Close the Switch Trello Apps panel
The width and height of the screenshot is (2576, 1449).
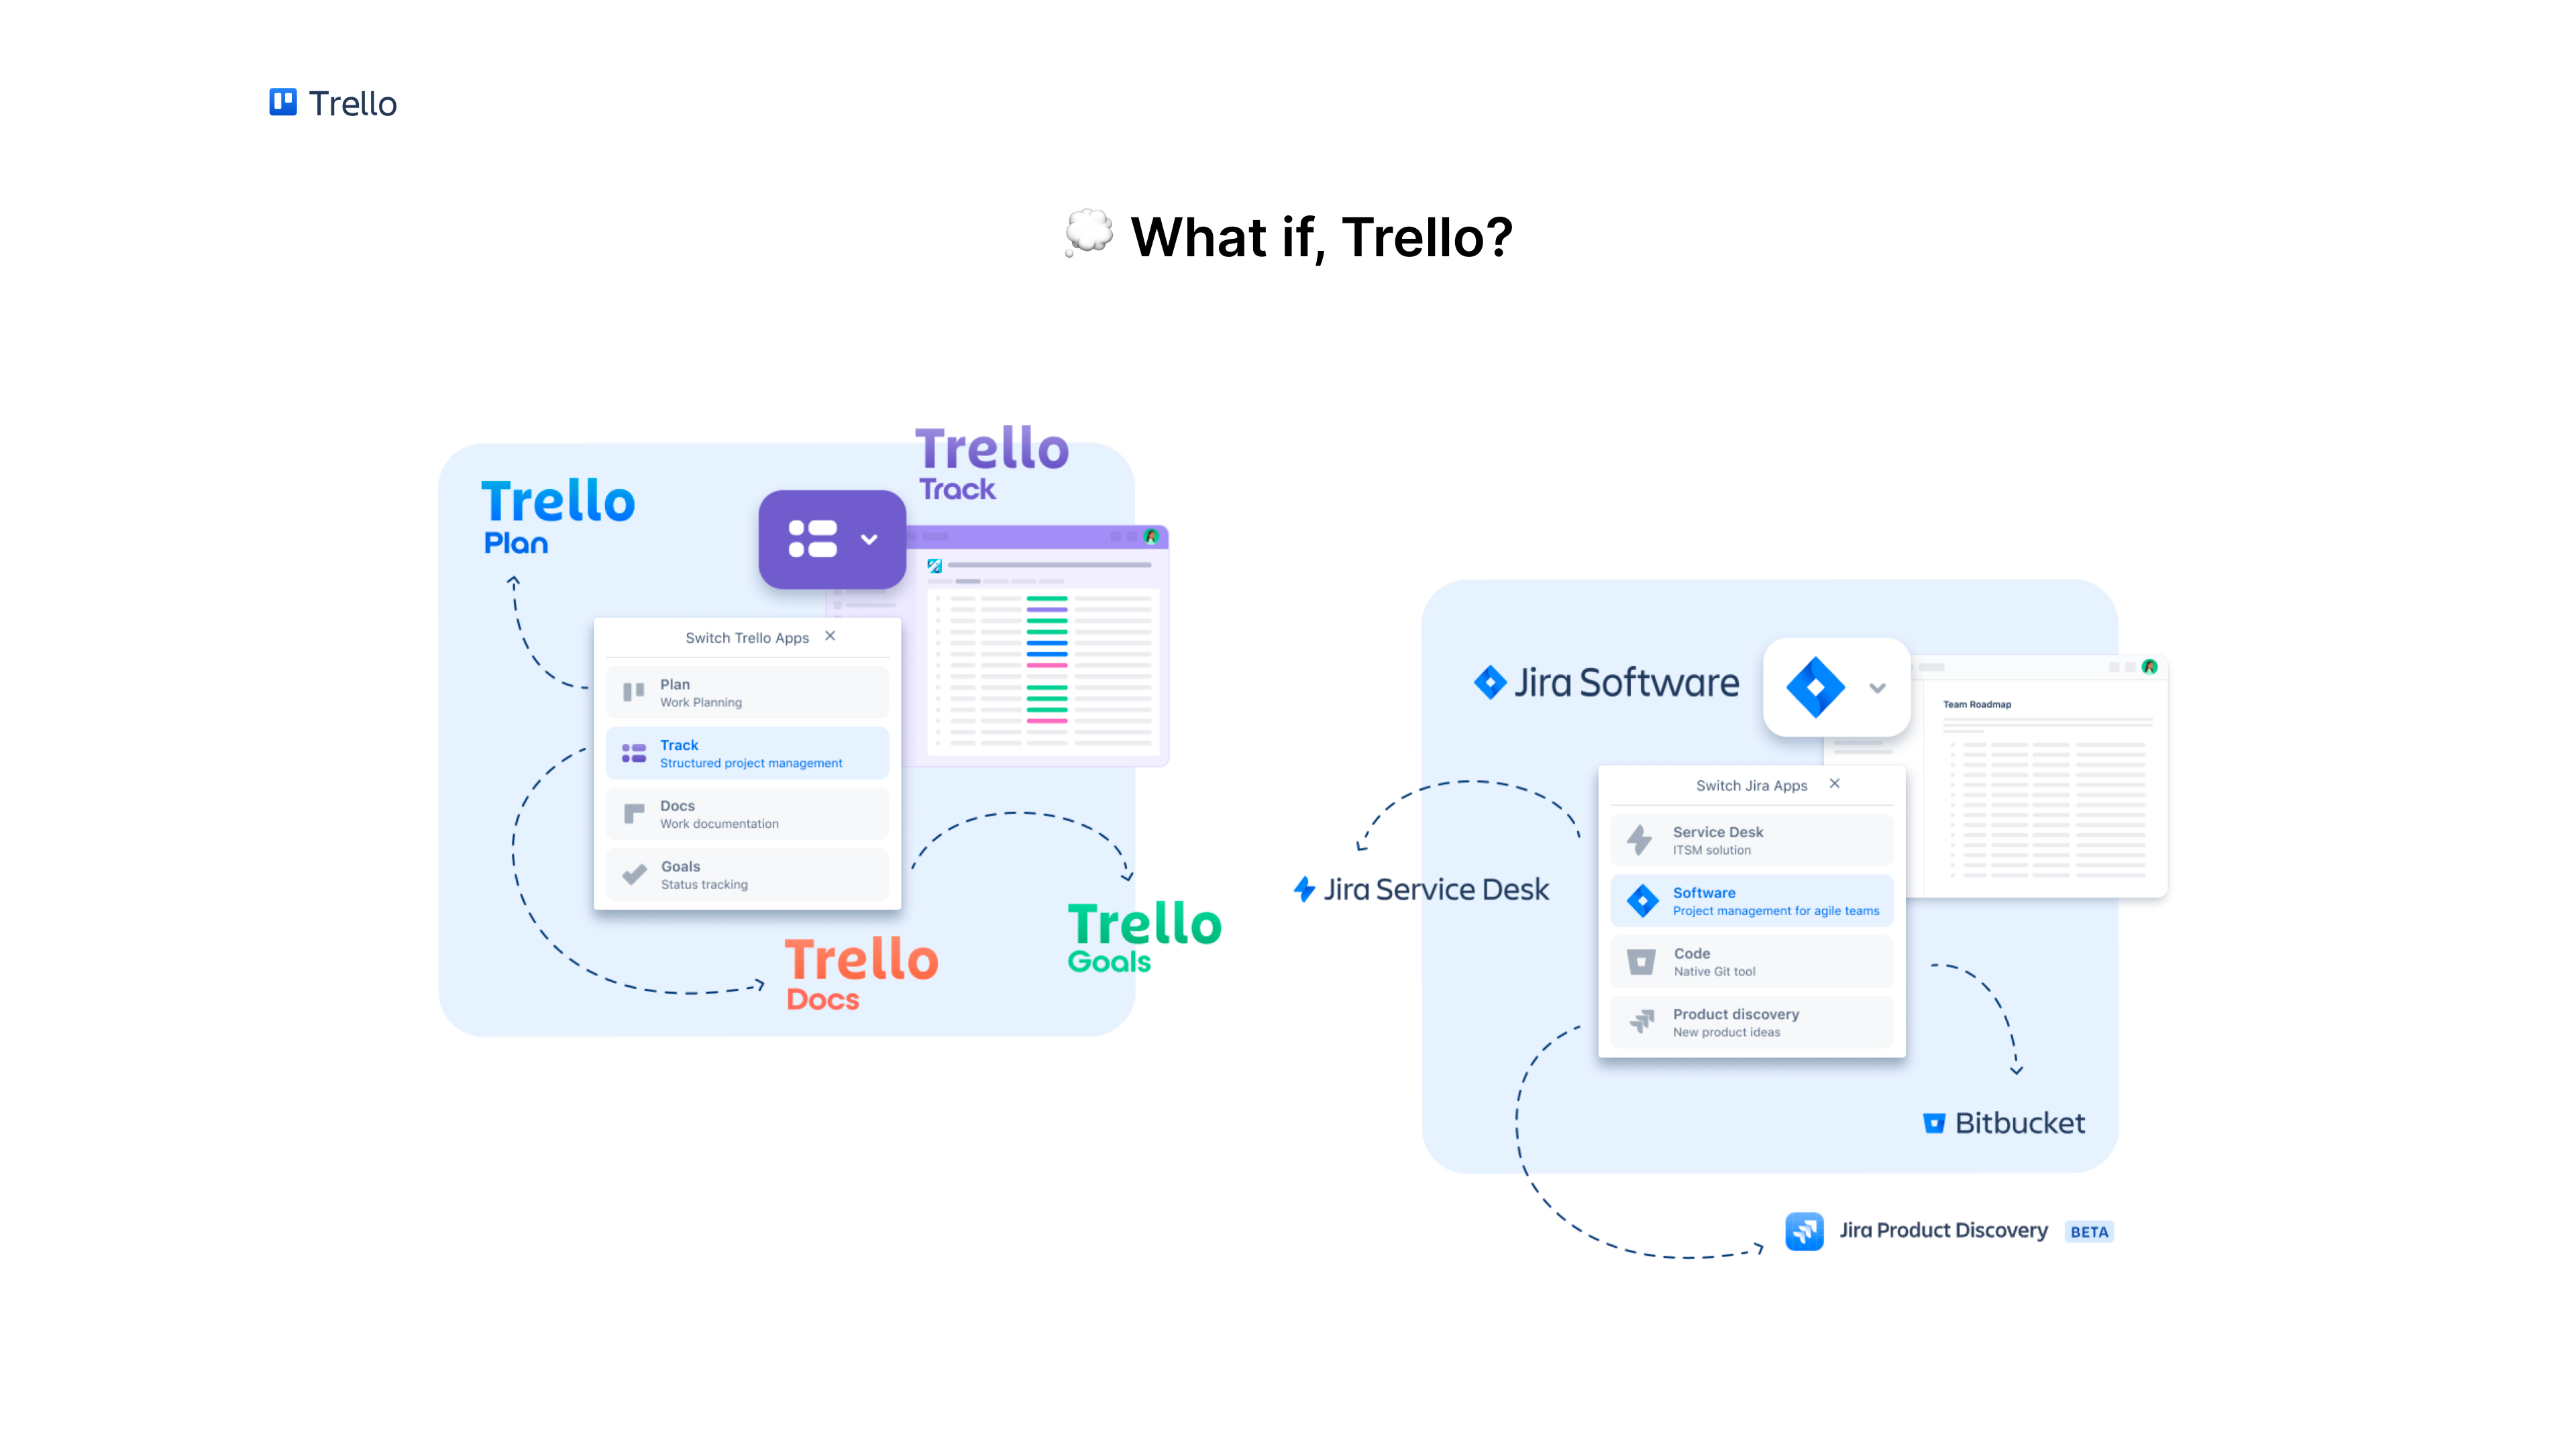[832, 635]
